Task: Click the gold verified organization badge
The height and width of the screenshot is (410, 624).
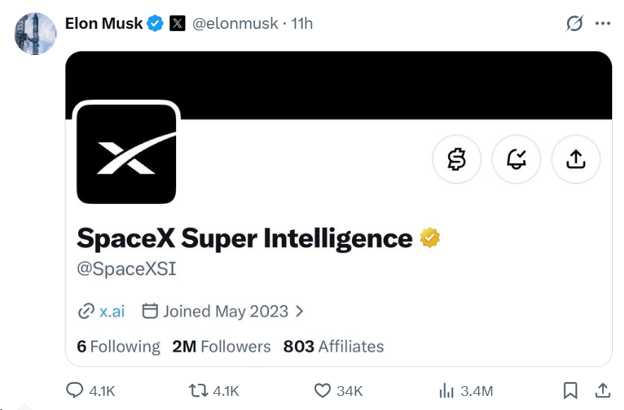Action: point(430,238)
